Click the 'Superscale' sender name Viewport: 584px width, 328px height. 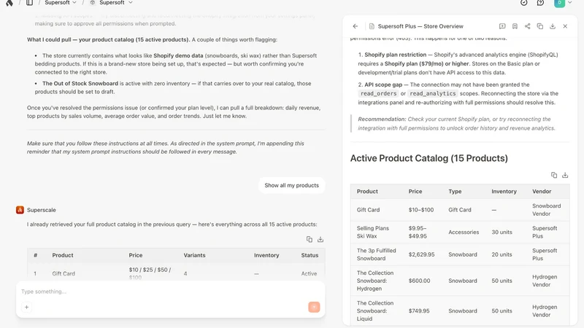pos(42,210)
